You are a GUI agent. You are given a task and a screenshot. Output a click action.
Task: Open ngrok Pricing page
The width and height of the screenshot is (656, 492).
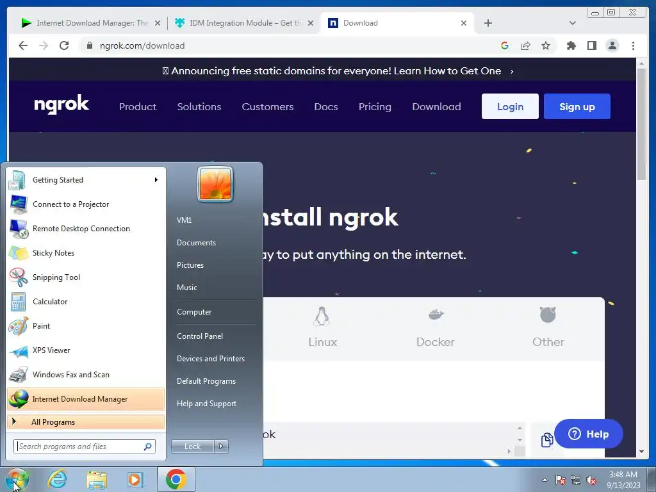click(x=375, y=107)
